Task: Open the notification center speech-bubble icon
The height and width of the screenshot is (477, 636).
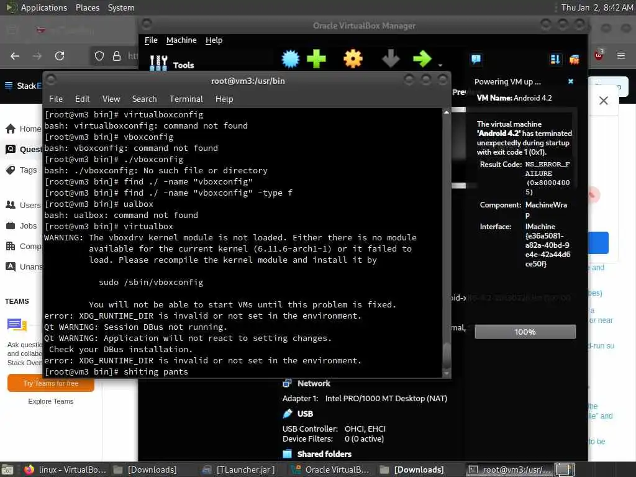Action: pyautogui.click(x=476, y=60)
